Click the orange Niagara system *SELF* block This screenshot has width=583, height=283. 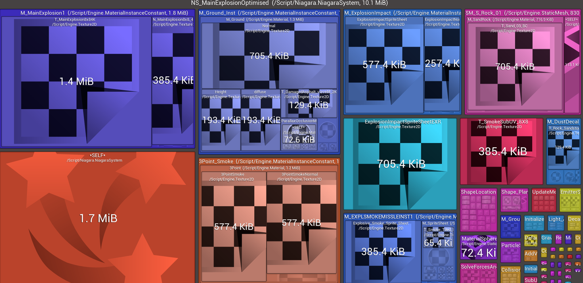[98, 218]
